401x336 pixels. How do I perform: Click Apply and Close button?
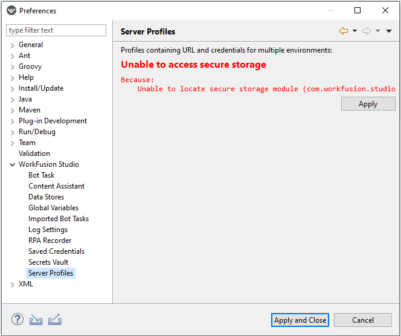300,320
